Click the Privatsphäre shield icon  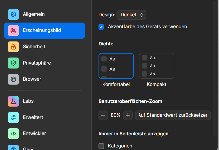click(x=13, y=63)
